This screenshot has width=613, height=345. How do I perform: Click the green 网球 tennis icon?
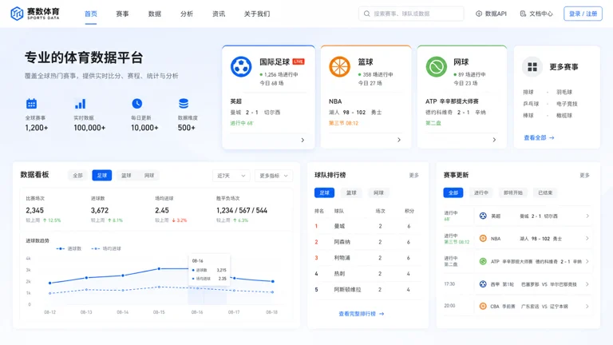click(437, 66)
